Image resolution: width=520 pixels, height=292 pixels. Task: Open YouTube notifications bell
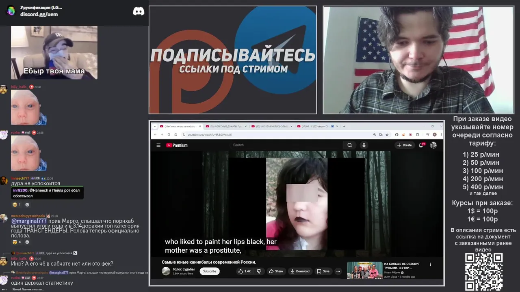pos(421,145)
